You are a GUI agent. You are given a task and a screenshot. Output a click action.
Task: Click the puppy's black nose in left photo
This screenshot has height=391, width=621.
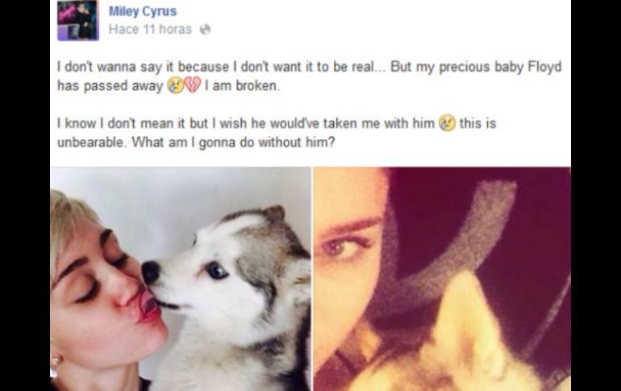[x=151, y=272]
